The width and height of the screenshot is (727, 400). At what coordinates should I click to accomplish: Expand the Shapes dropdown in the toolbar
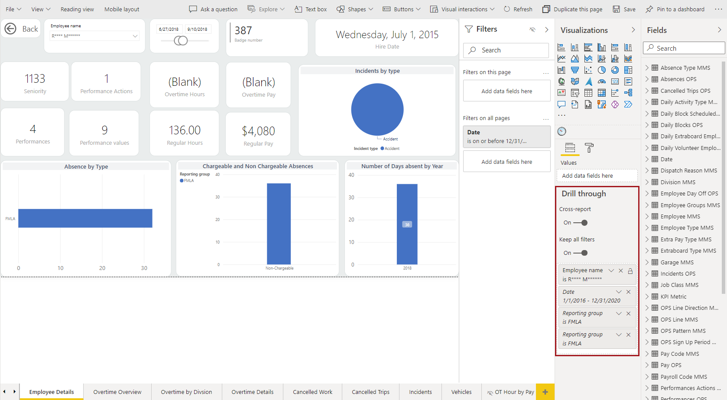[x=370, y=9]
